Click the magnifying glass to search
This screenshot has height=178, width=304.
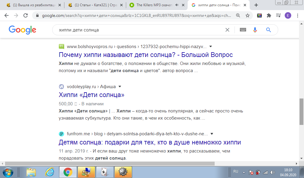268,30
